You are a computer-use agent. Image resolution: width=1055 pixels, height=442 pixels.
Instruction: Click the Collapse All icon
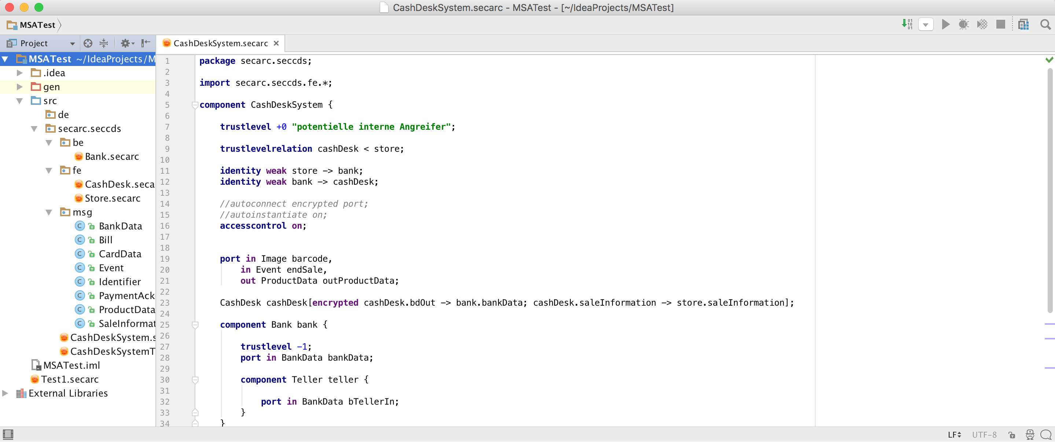click(104, 43)
